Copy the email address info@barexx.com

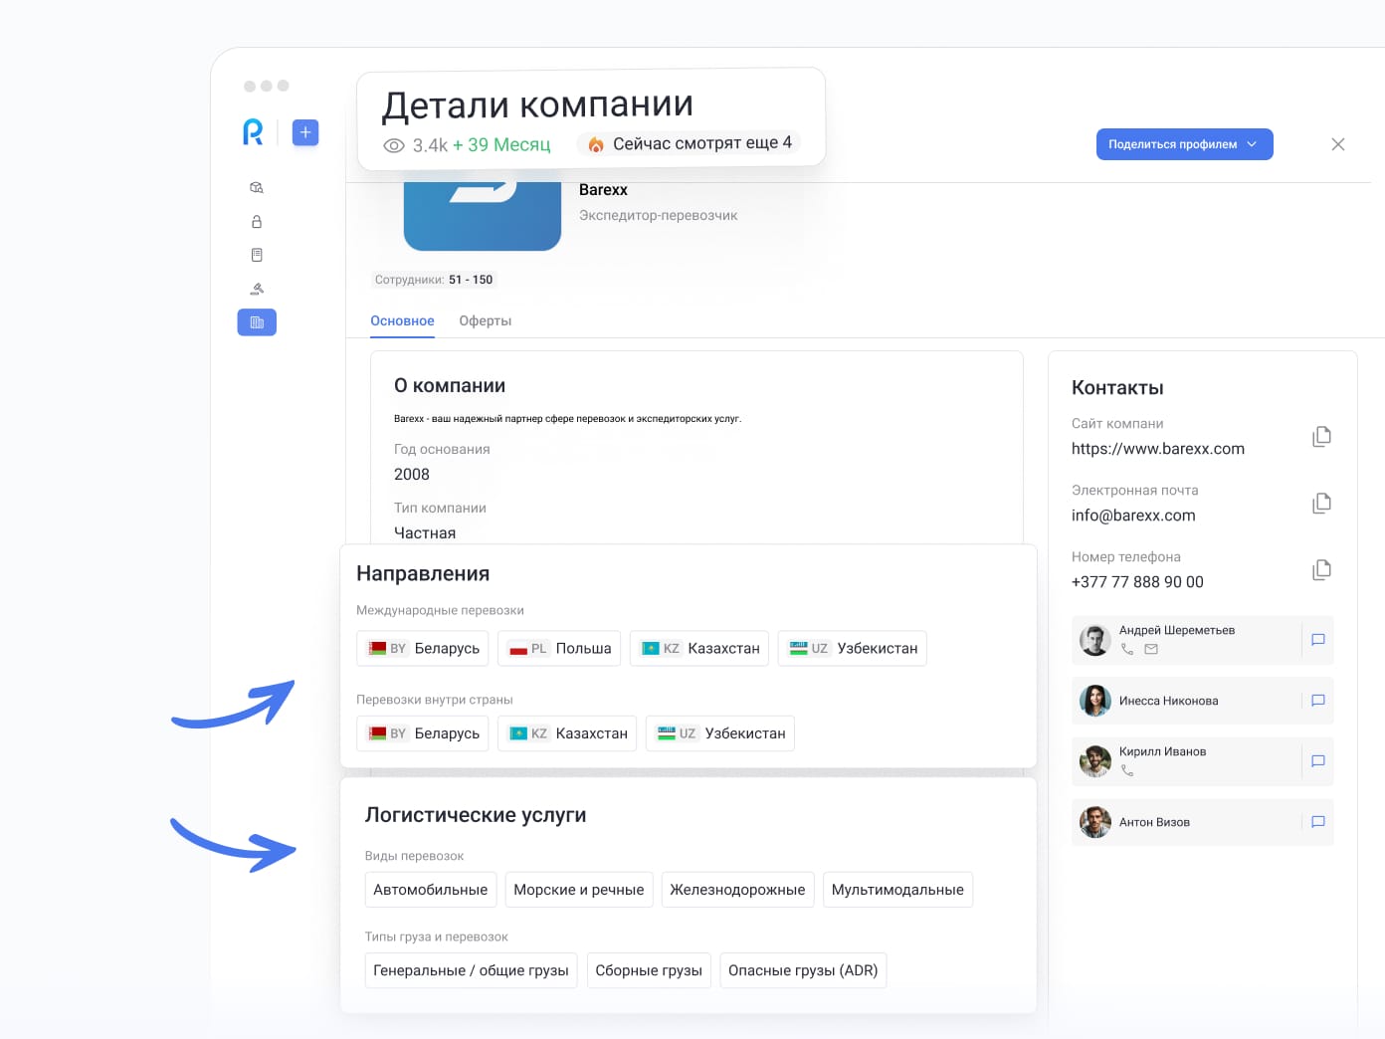(1321, 503)
